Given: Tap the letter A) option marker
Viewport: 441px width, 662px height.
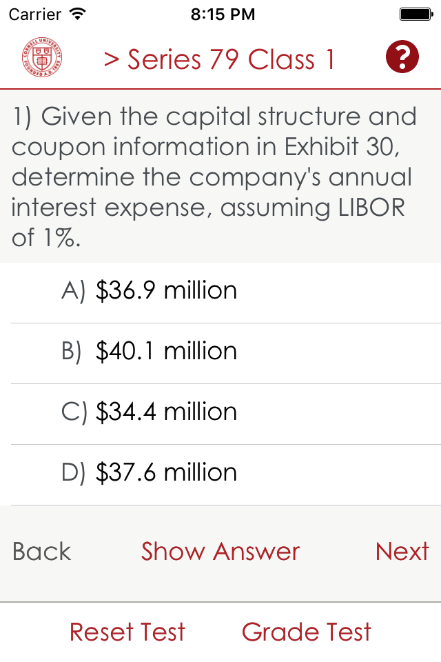Looking at the screenshot, I should [x=73, y=291].
